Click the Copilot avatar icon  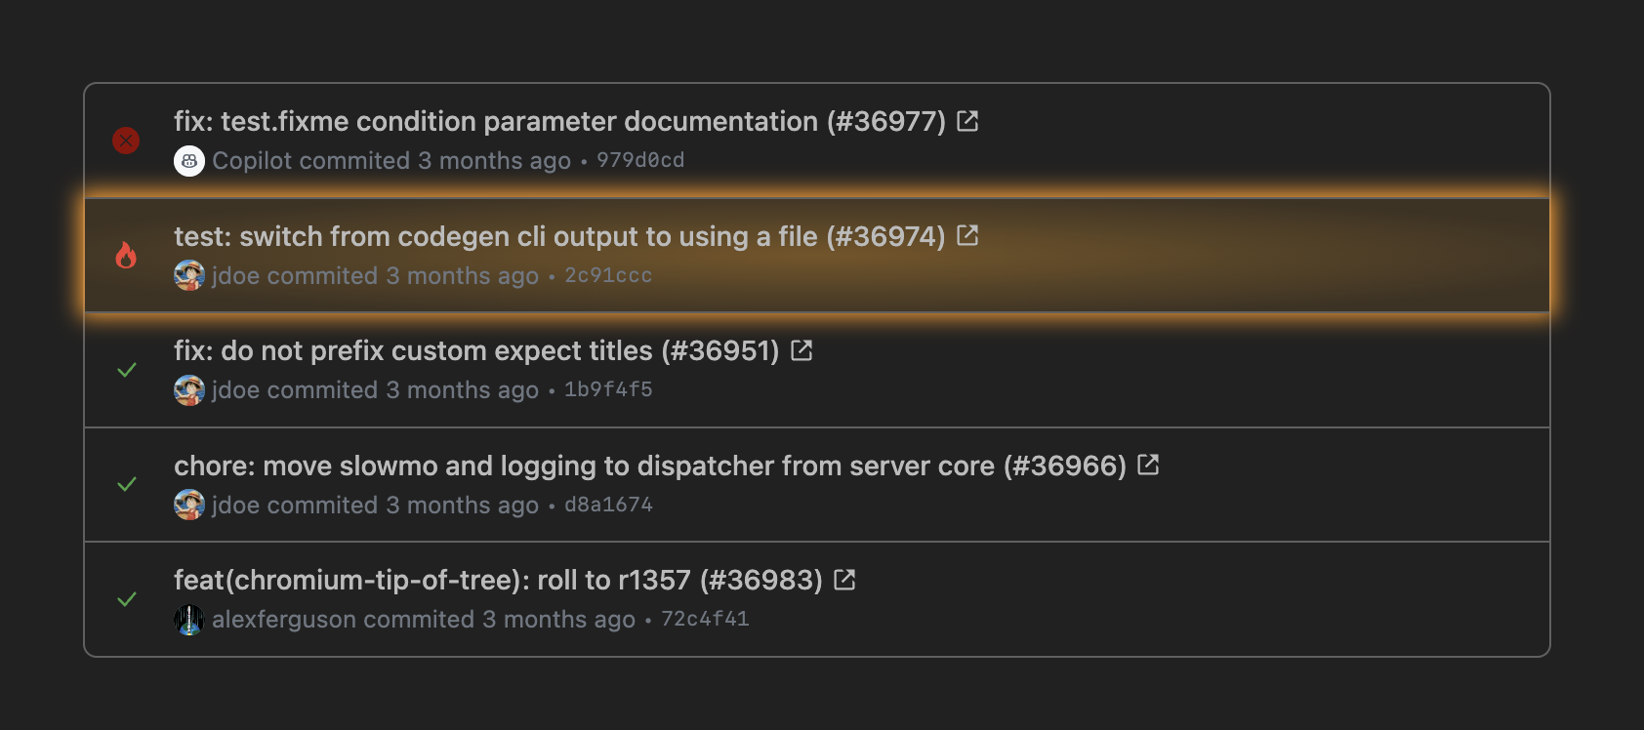coord(189,161)
